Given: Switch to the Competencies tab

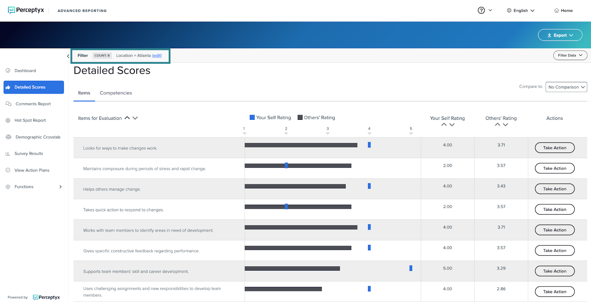Looking at the screenshot, I should [116, 93].
